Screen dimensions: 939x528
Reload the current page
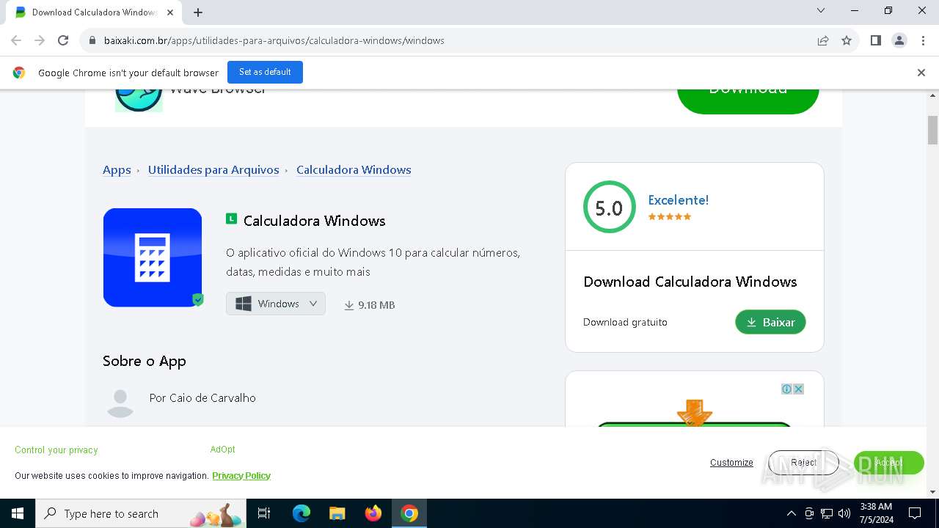(63, 40)
